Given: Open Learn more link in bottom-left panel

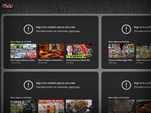Looking at the screenshot, I should point(74,87).
